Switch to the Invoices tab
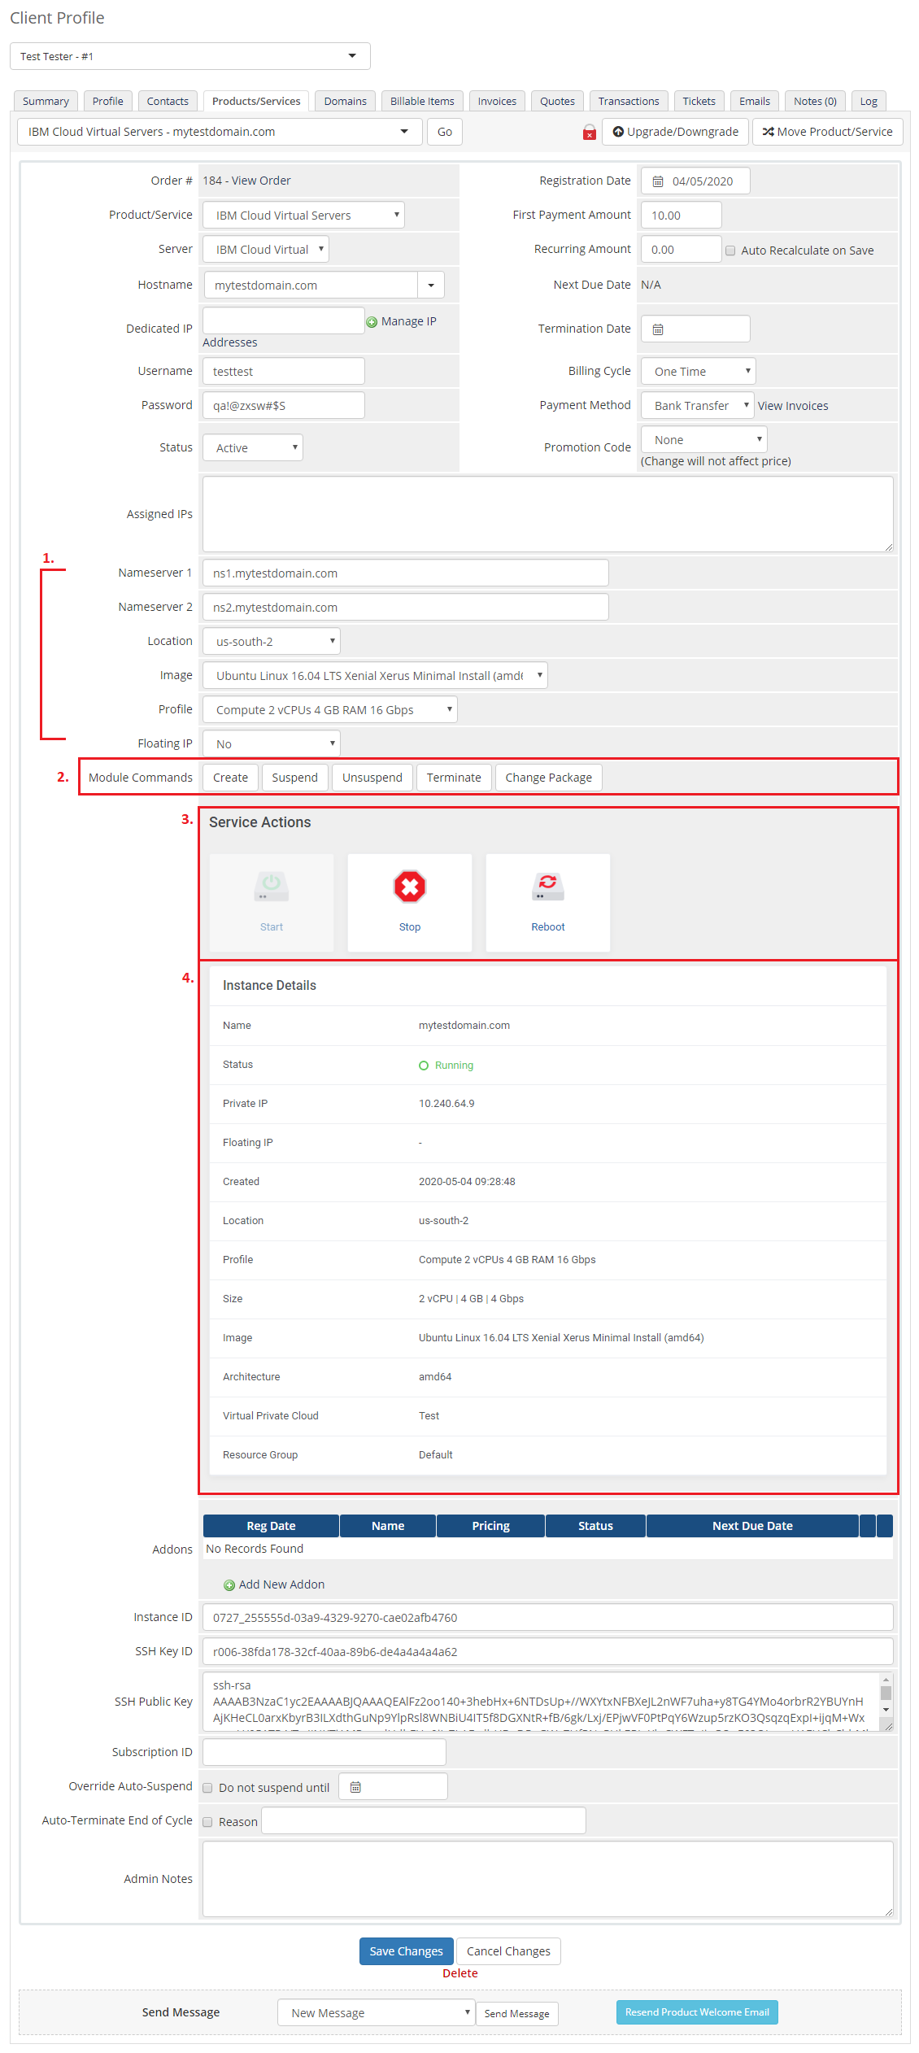Image resolution: width=919 pixels, height=2053 pixels. coord(497,101)
